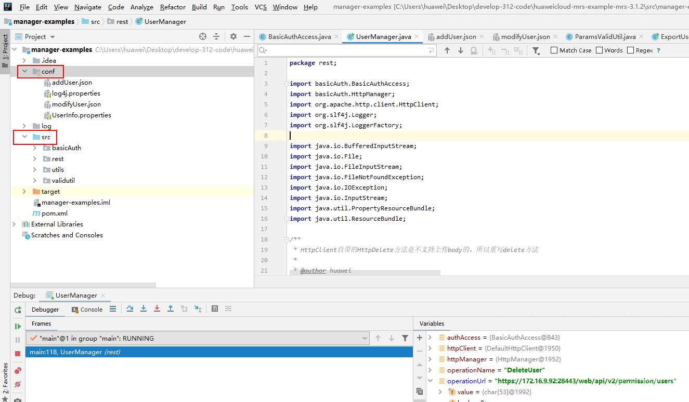The image size is (689, 402).
Task: Click locate-in-project crosshair icon
Action: [x=203, y=36]
